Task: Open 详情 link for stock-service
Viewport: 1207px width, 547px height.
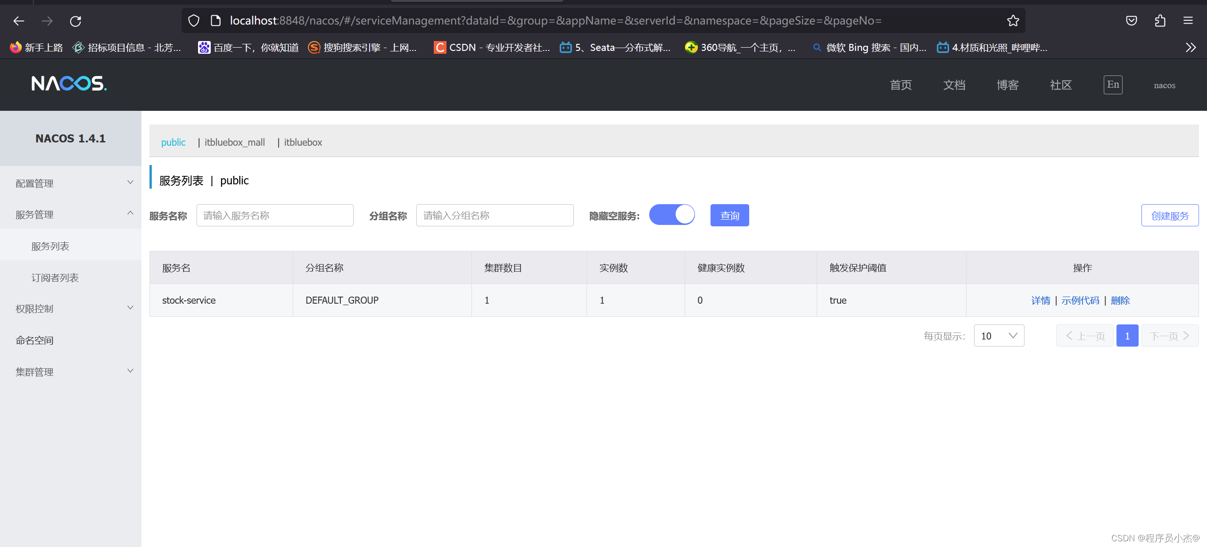Action: (1041, 300)
